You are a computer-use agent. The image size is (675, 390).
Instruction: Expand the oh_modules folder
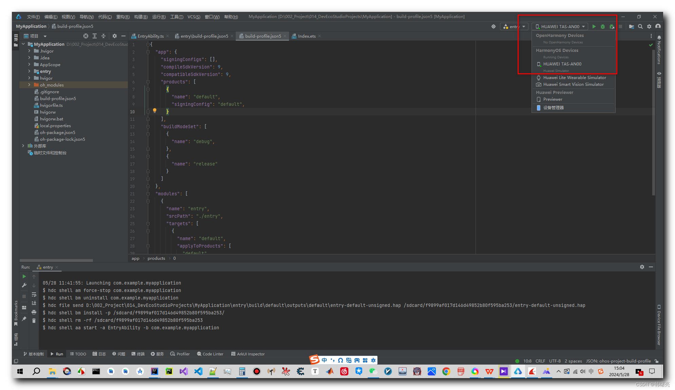tap(29, 85)
